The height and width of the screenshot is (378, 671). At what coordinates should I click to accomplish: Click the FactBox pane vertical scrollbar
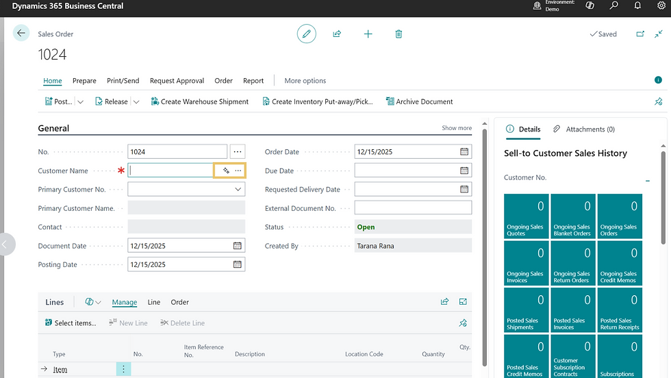[663, 197]
